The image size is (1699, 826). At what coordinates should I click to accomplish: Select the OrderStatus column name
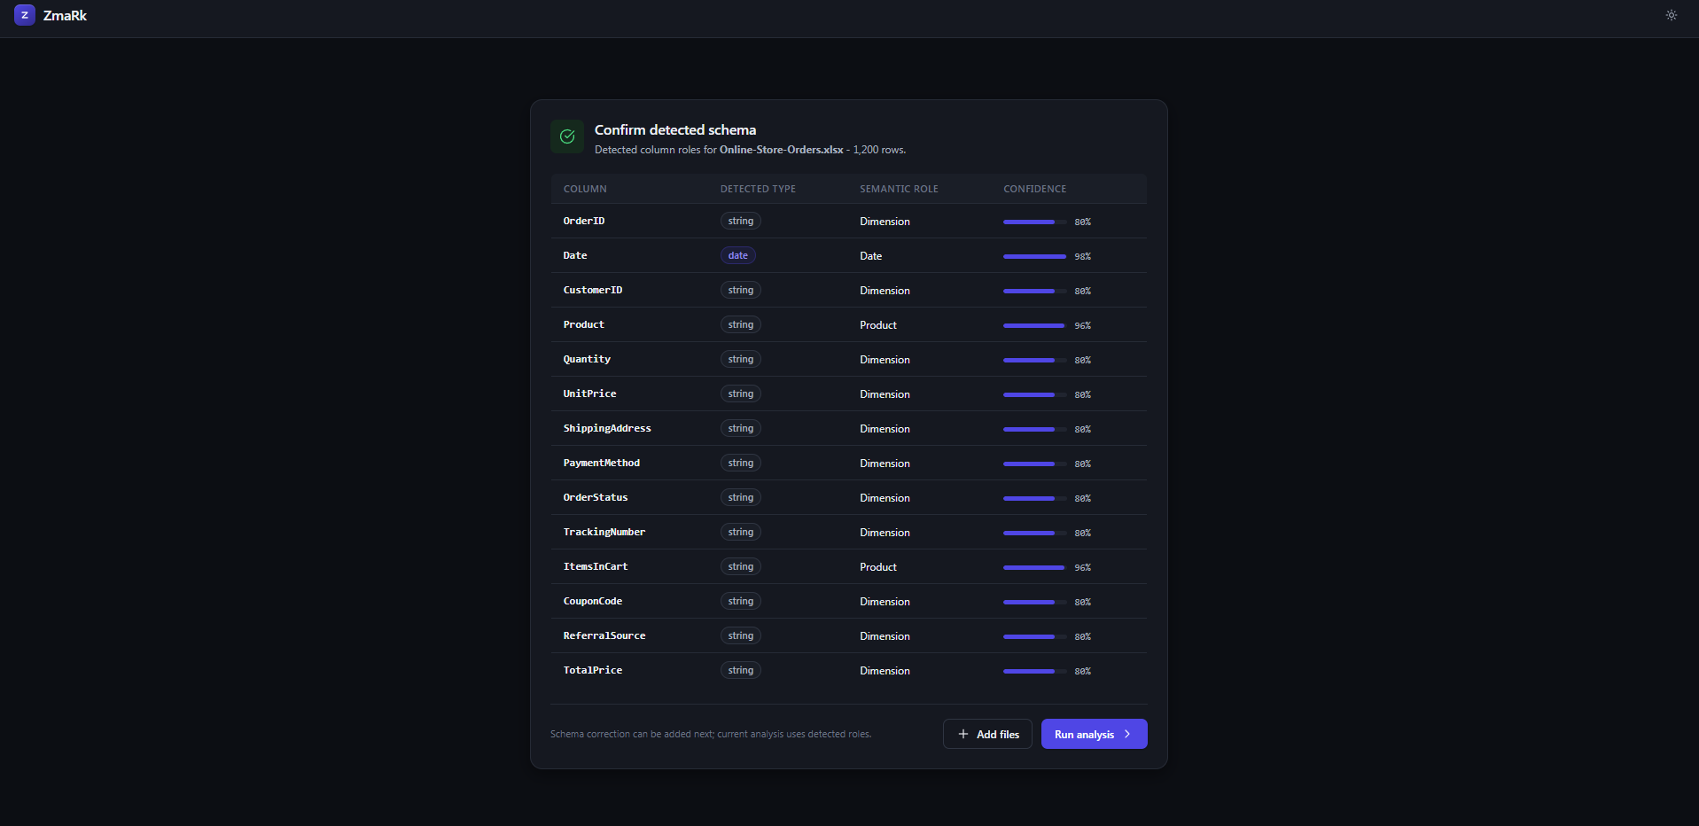(596, 497)
